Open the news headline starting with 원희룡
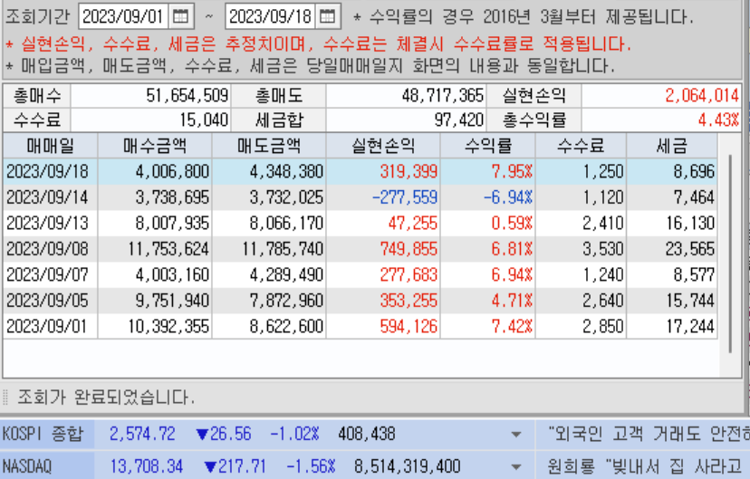Viewport: 750px width, 479px height. click(644, 466)
